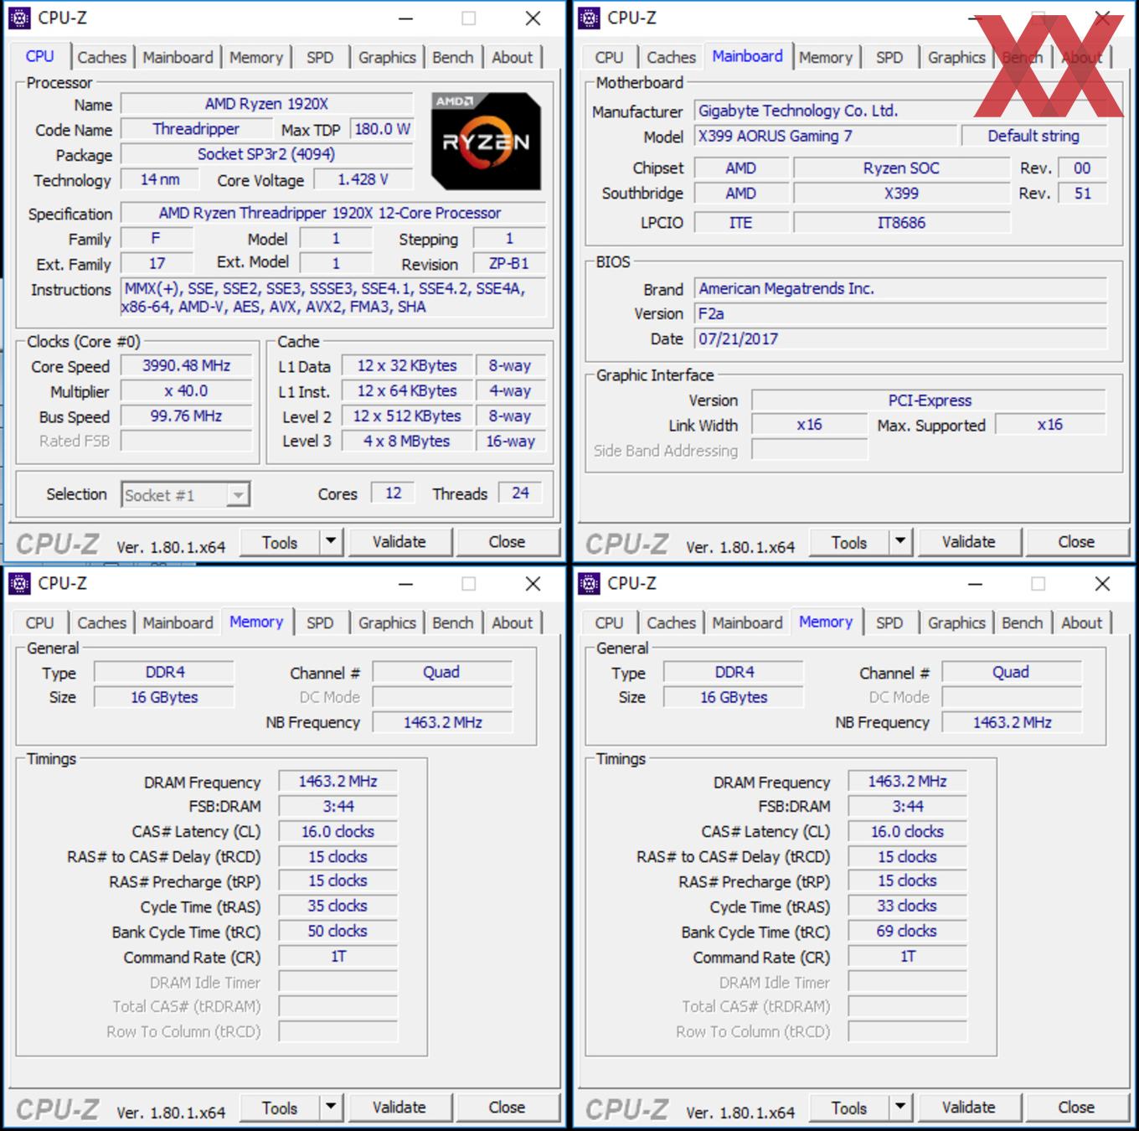
Task: Click the IT8686 LPCIO value
Action: 902,223
